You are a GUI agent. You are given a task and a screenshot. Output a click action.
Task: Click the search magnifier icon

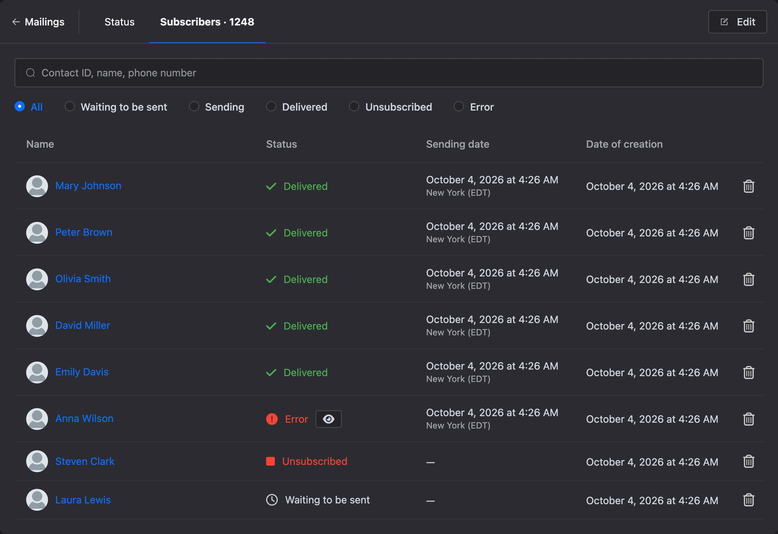pyautogui.click(x=31, y=73)
